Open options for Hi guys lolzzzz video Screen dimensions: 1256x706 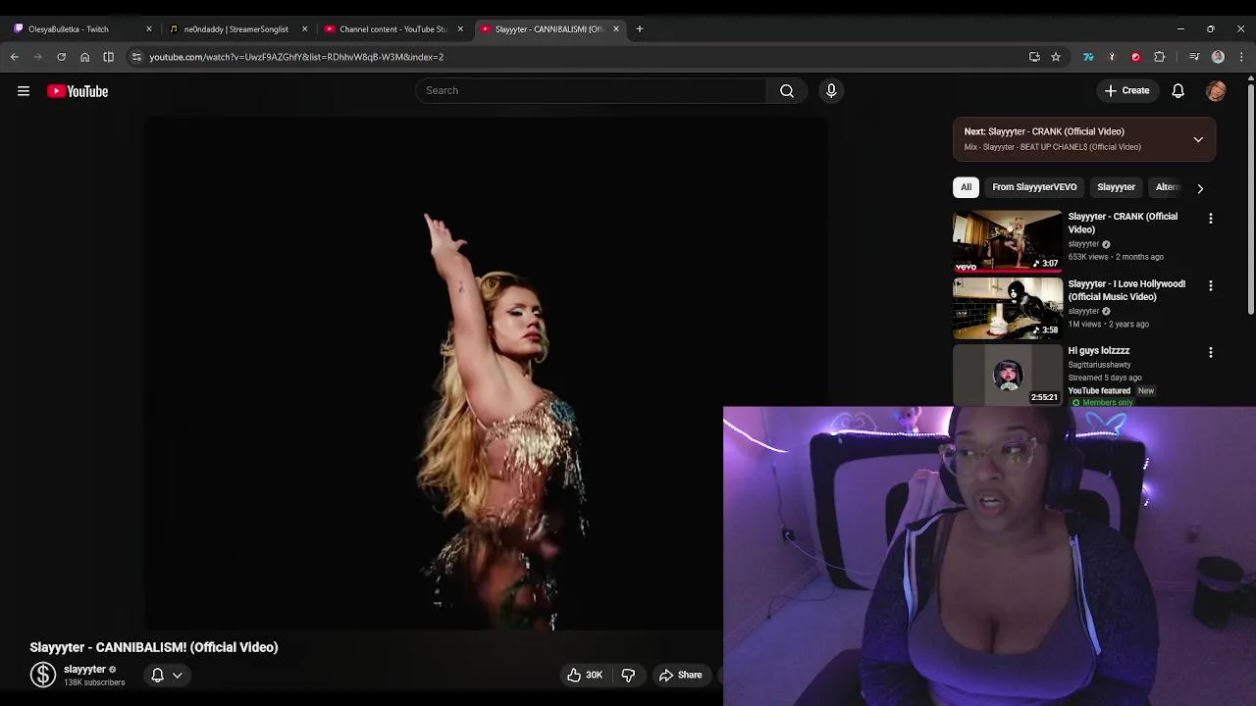(1211, 352)
